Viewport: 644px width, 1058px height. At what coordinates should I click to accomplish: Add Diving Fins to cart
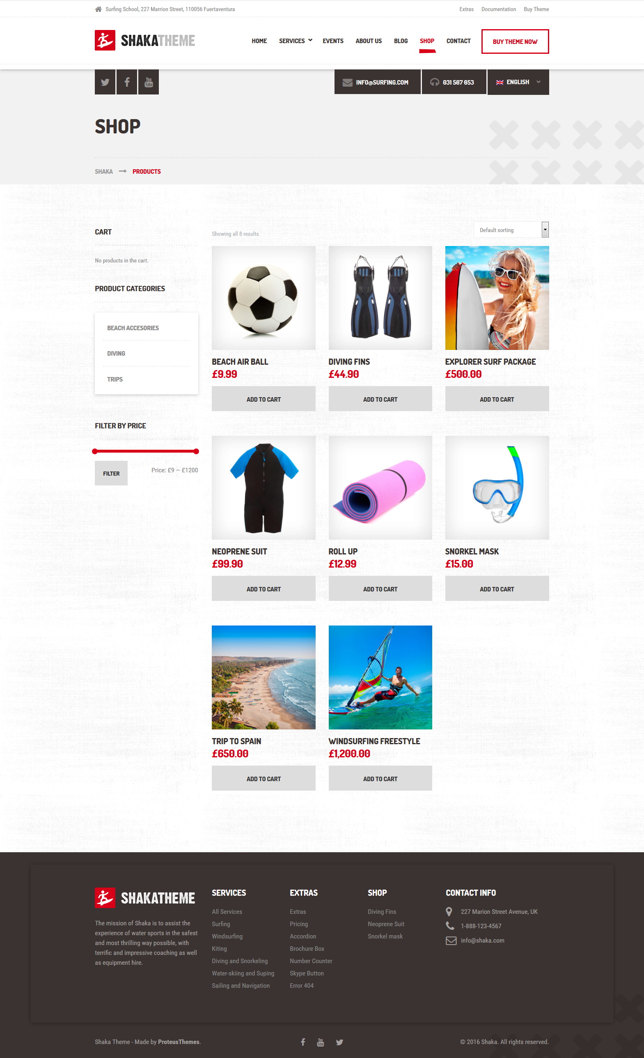[x=380, y=399]
